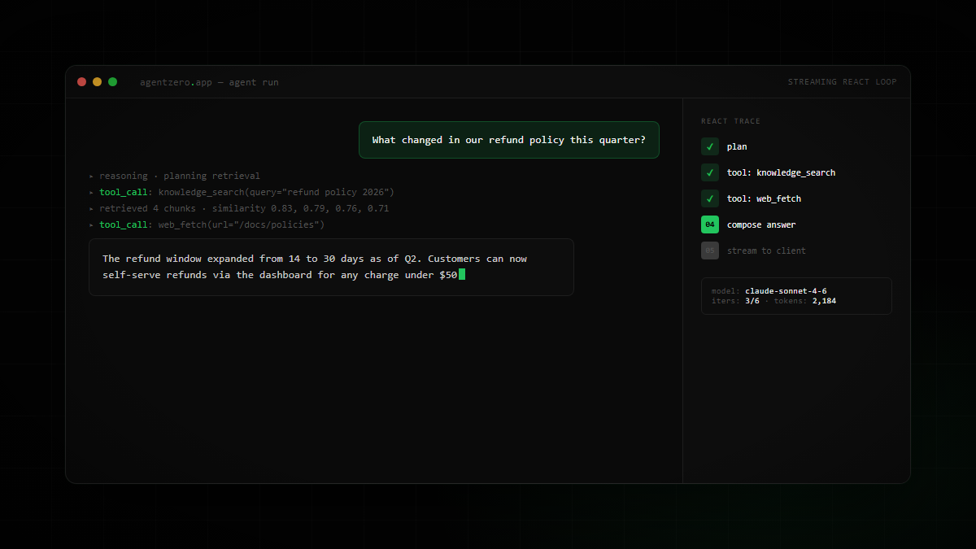The image size is (976, 549).
Task: Click the checkmark next to plan
Action: coord(710,146)
